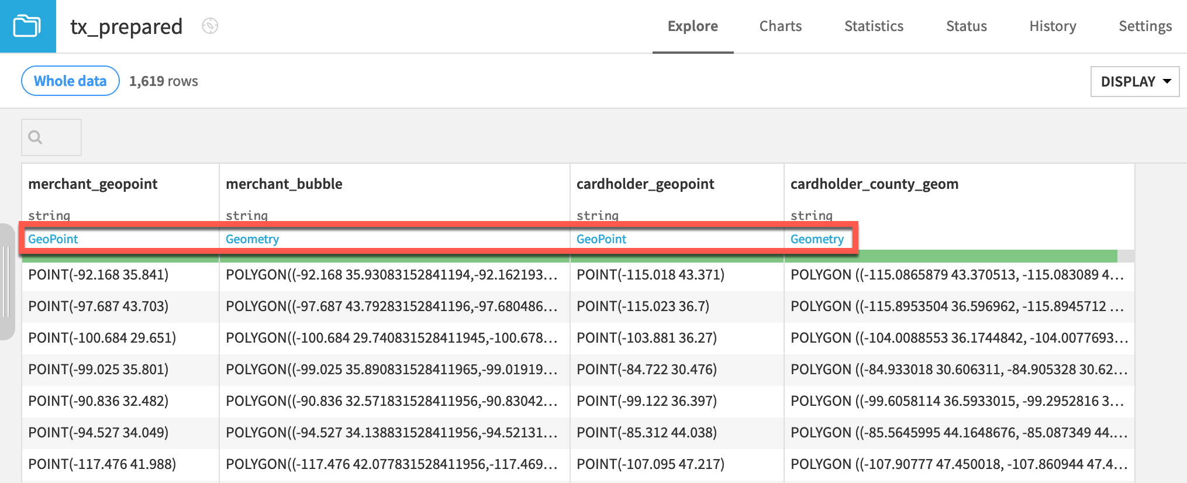Click the sync status icon beside tx_prepared

click(210, 26)
